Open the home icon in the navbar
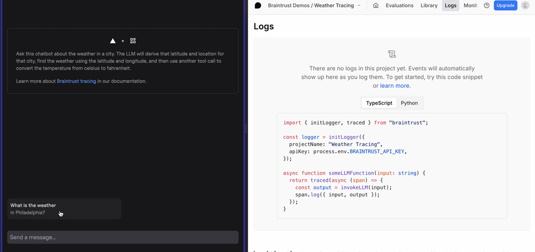This screenshot has width=535, height=252. [376, 5]
